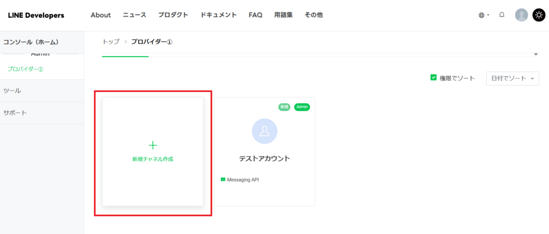Expand the collapsed section arrow at right
549x234 pixels.
(535, 55)
